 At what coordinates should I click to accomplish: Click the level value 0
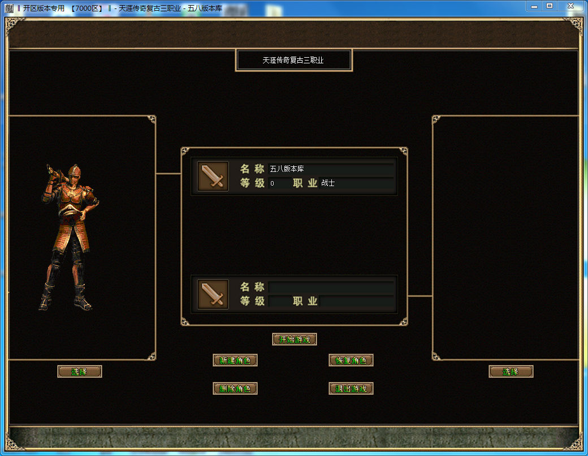273,183
